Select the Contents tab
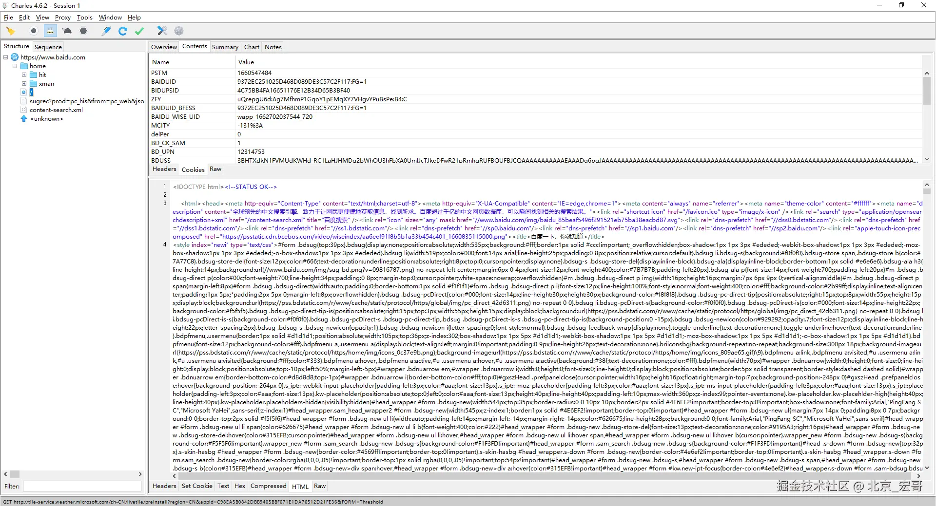The height and width of the screenshot is (506, 936). [195, 46]
